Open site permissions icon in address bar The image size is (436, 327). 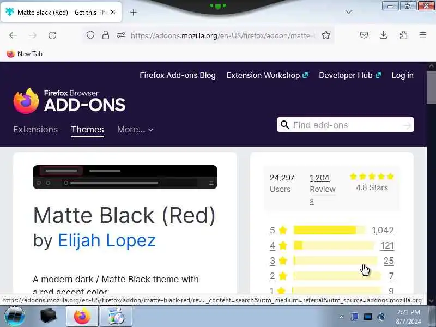121,35
